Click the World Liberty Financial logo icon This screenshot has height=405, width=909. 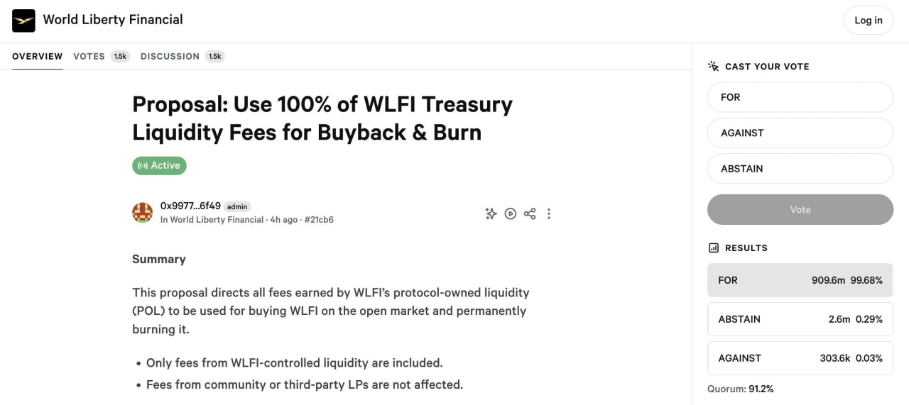[23, 21]
